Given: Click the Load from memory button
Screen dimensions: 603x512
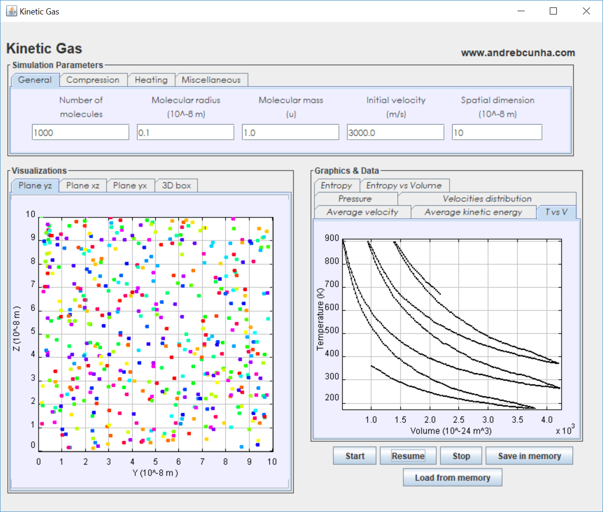Looking at the screenshot, I should pyautogui.click(x=453, y=477).
